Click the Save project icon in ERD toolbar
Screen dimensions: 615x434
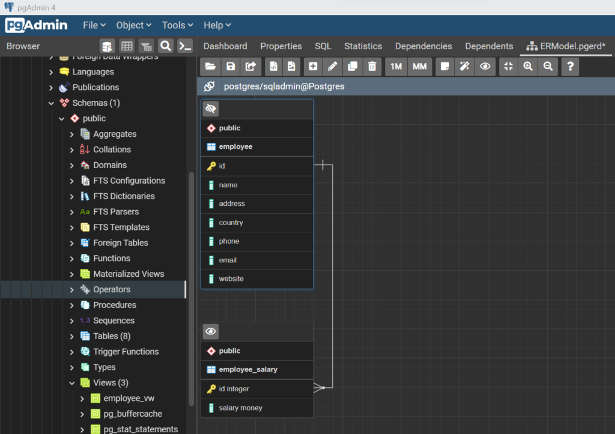click(x=230, y=67)
